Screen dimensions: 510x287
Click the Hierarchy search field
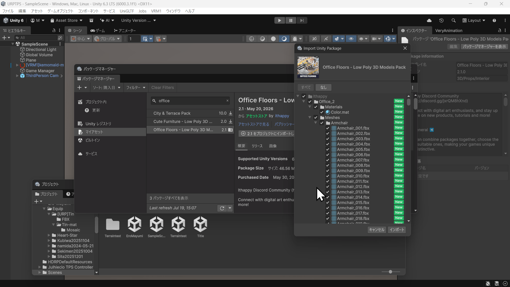click(36, 38)
